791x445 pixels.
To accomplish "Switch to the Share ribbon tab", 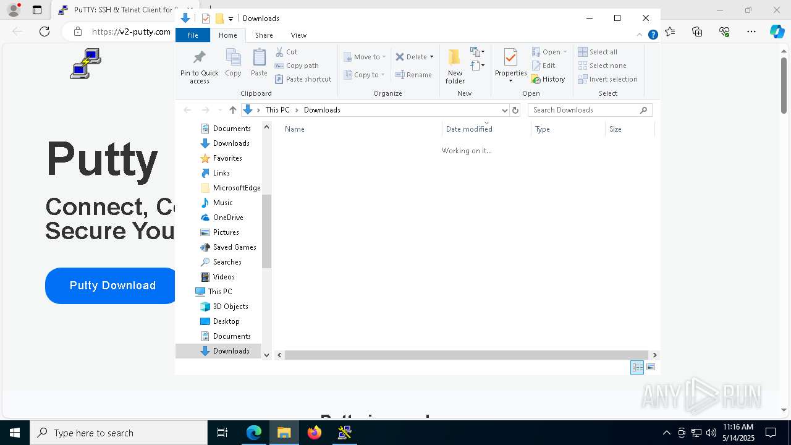I will (264, 35).
